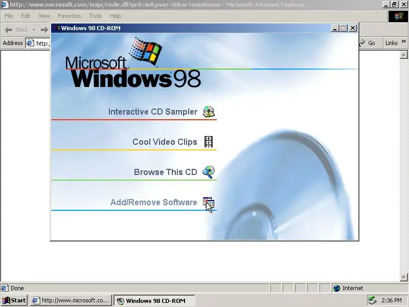The image size is (409, 307).
Task: Click the Internet zone globe in status bar
Action: coord(337,288)
